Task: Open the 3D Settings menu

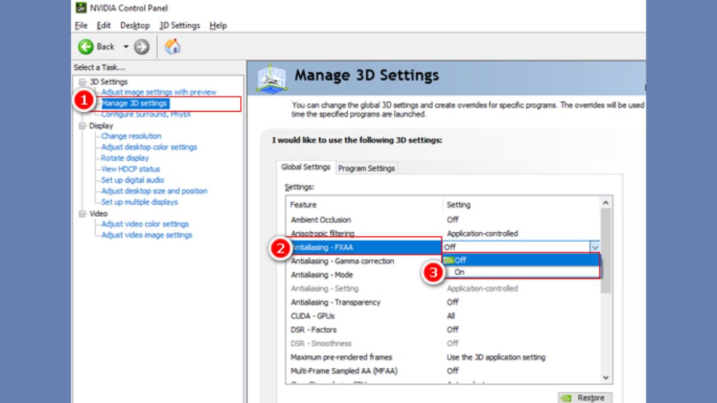Action: pos(179,25)
